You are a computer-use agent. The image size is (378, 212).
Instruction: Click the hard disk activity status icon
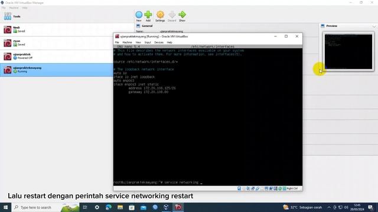click(239, 188)
